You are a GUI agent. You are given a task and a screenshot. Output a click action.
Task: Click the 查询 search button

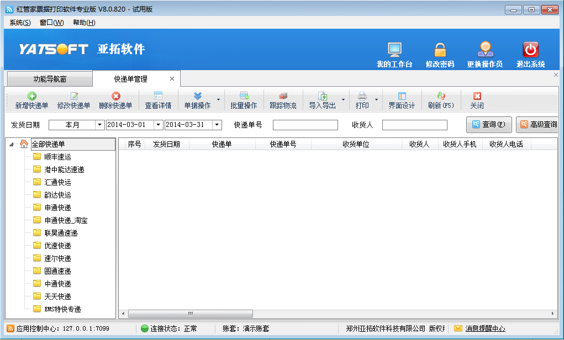[488, 125]
